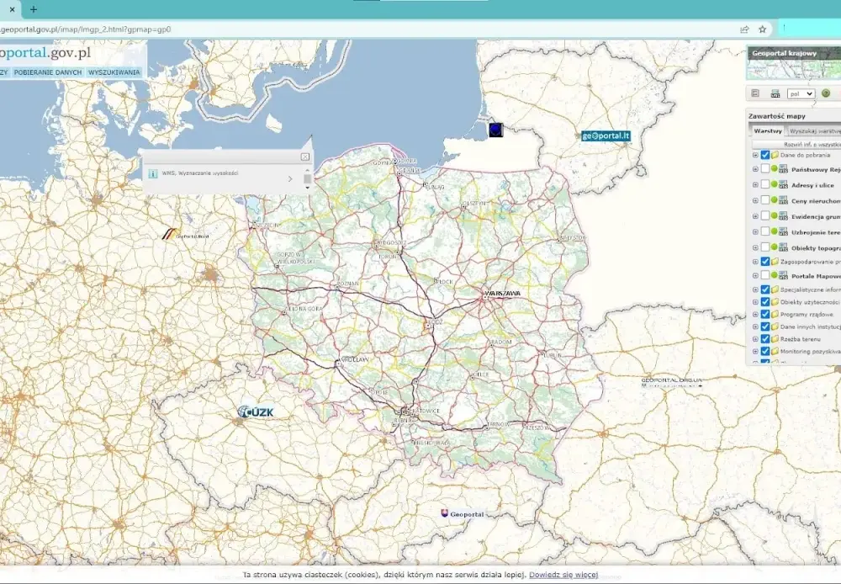Image resolution: width=841 pixels, height=584 pixels.
Task: Enable the Państwowy Rejestr layer checkbox
Action: coord(765,169)
